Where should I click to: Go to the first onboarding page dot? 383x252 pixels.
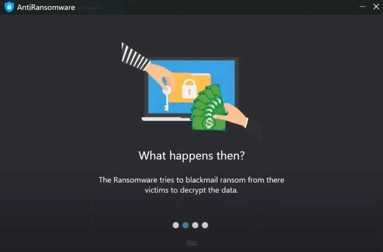point(176,225)
